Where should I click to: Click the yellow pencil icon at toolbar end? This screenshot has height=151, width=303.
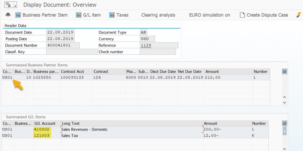298,15
